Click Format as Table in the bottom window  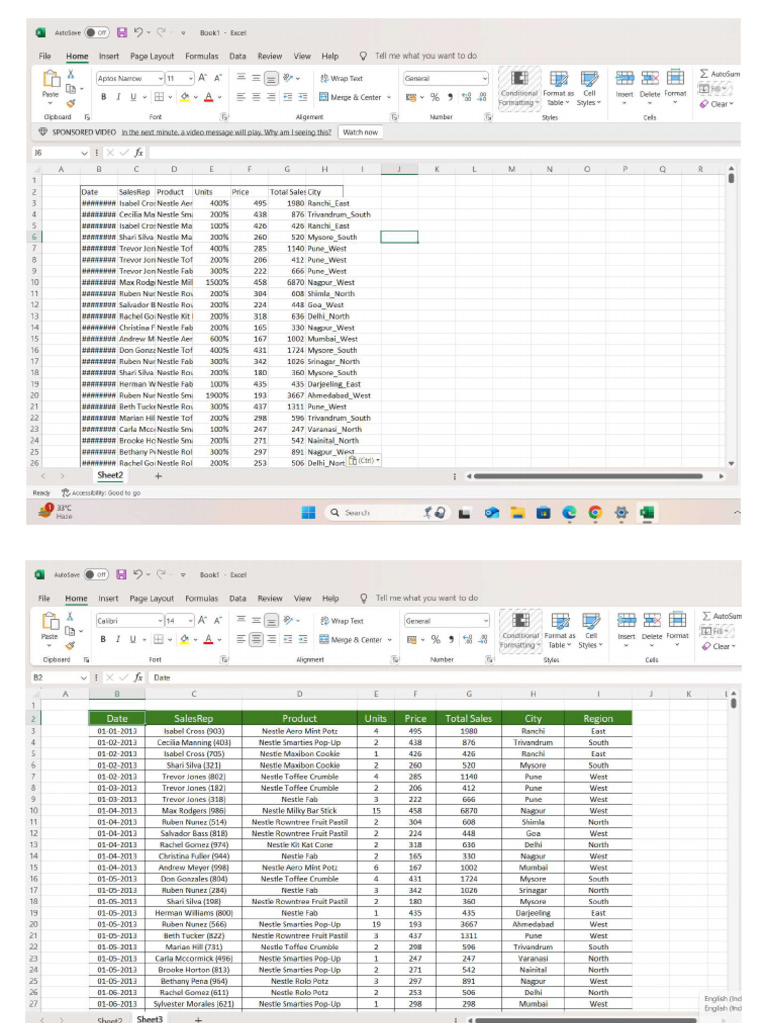(x=558, y=631)
